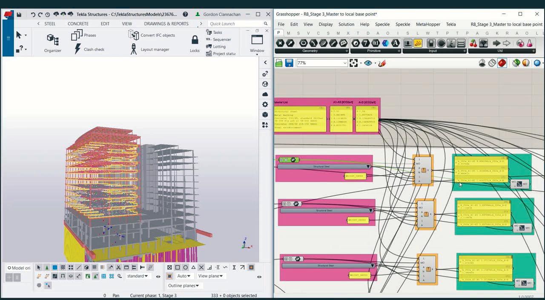Open the DRAWINGS & REPORTS ribbon tab
This screenshot has height=300, width=545.
(166, 24)
